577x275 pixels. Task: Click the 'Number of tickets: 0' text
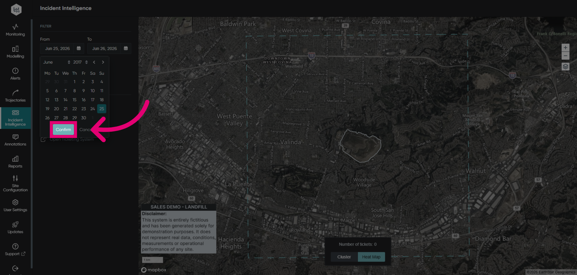coord(358,244)
